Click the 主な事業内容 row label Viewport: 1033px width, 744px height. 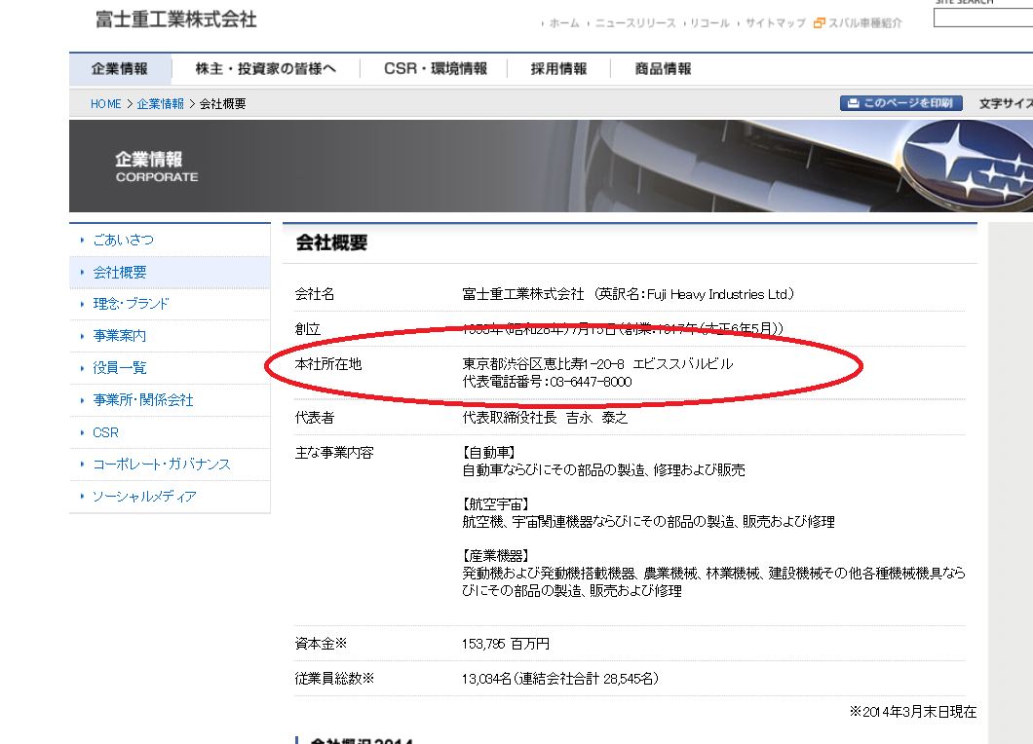(x=334, y=452)
